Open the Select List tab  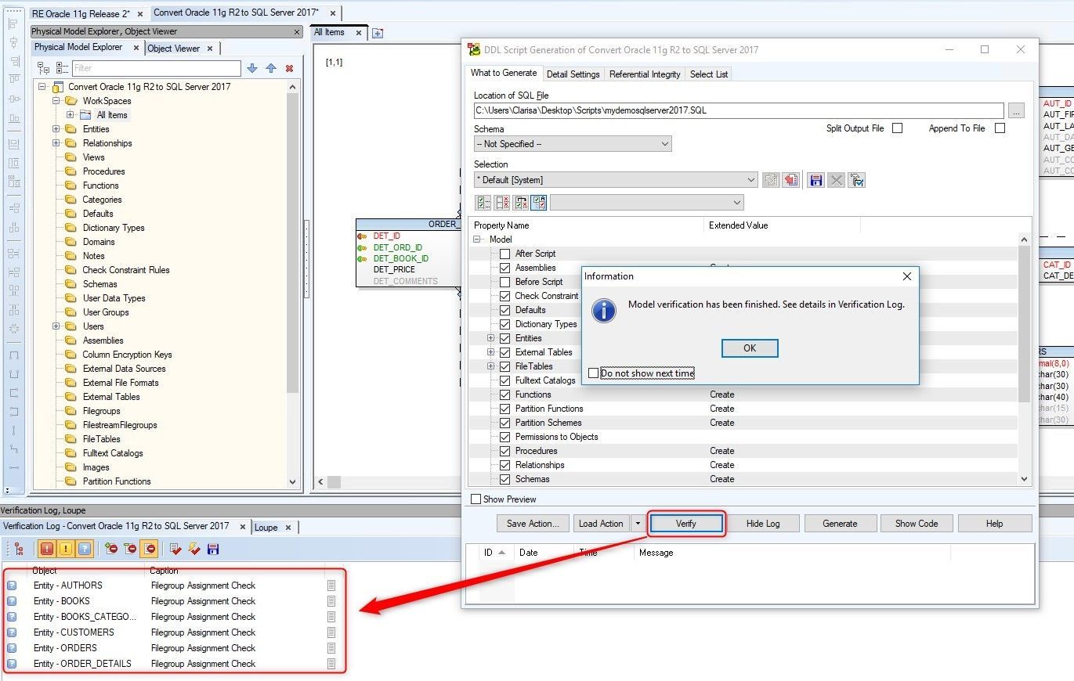pyautogui.click(x=709, y=74)
